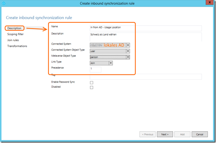This screenshot has width=216, height=143.
Task: Click the Cancel button
Action: click(200, 134)
